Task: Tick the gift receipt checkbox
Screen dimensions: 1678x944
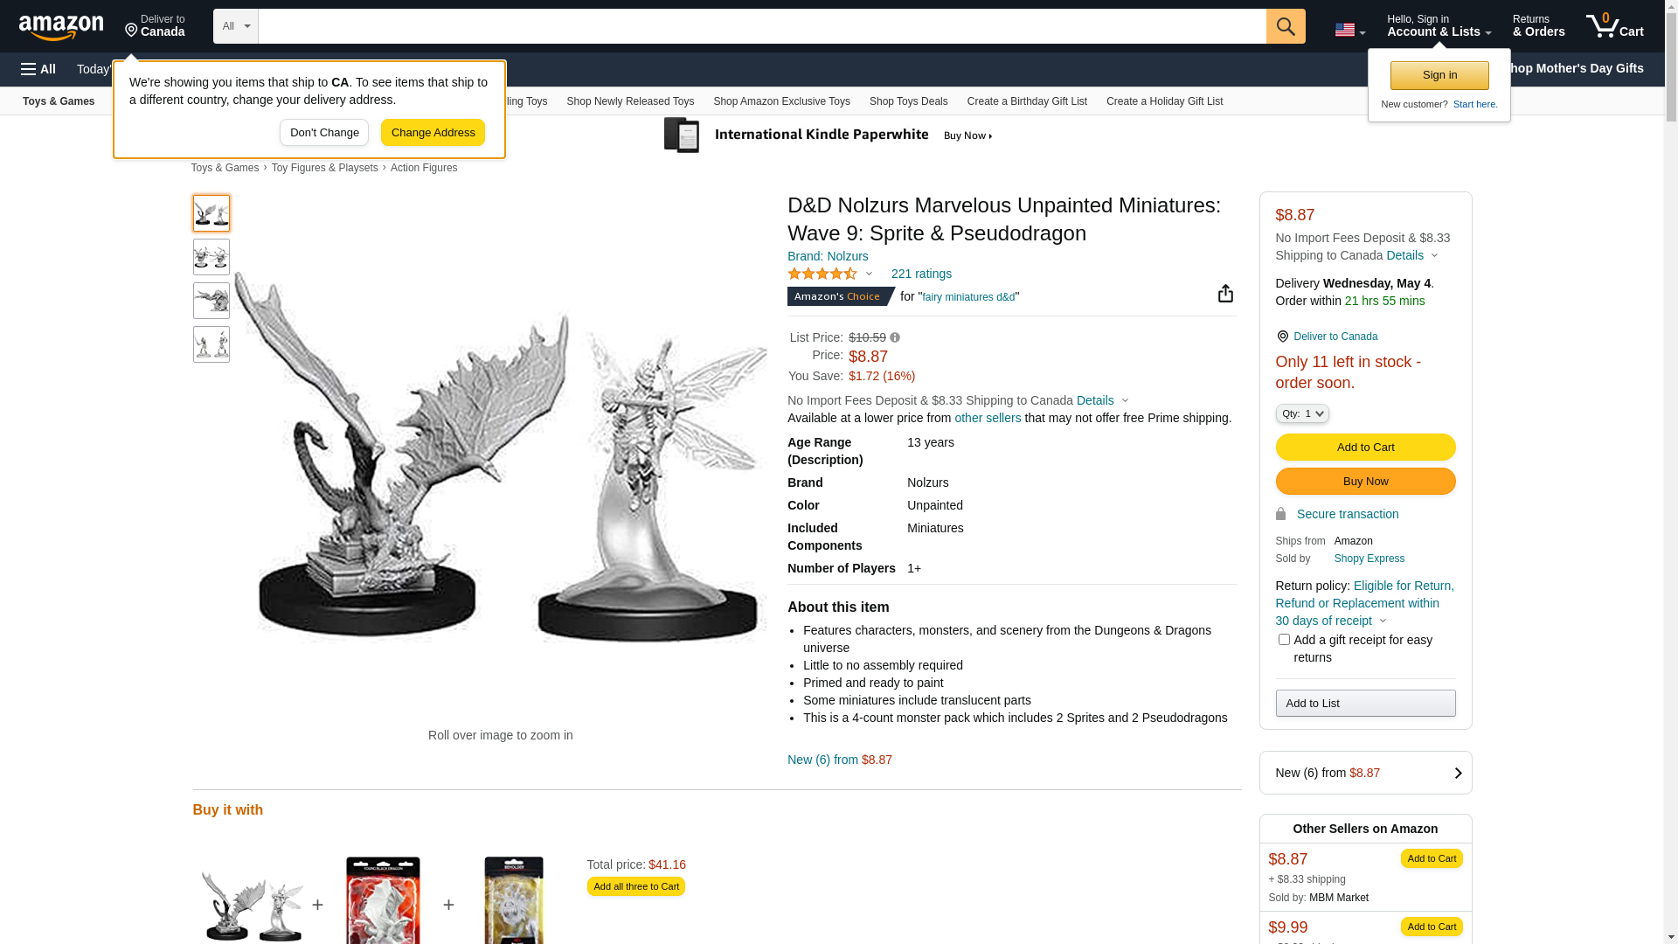Action: 1284,640
